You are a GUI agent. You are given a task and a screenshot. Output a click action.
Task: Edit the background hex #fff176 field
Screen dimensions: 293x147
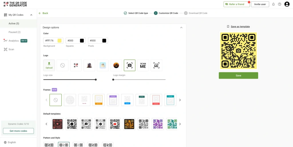pos(53,41)
